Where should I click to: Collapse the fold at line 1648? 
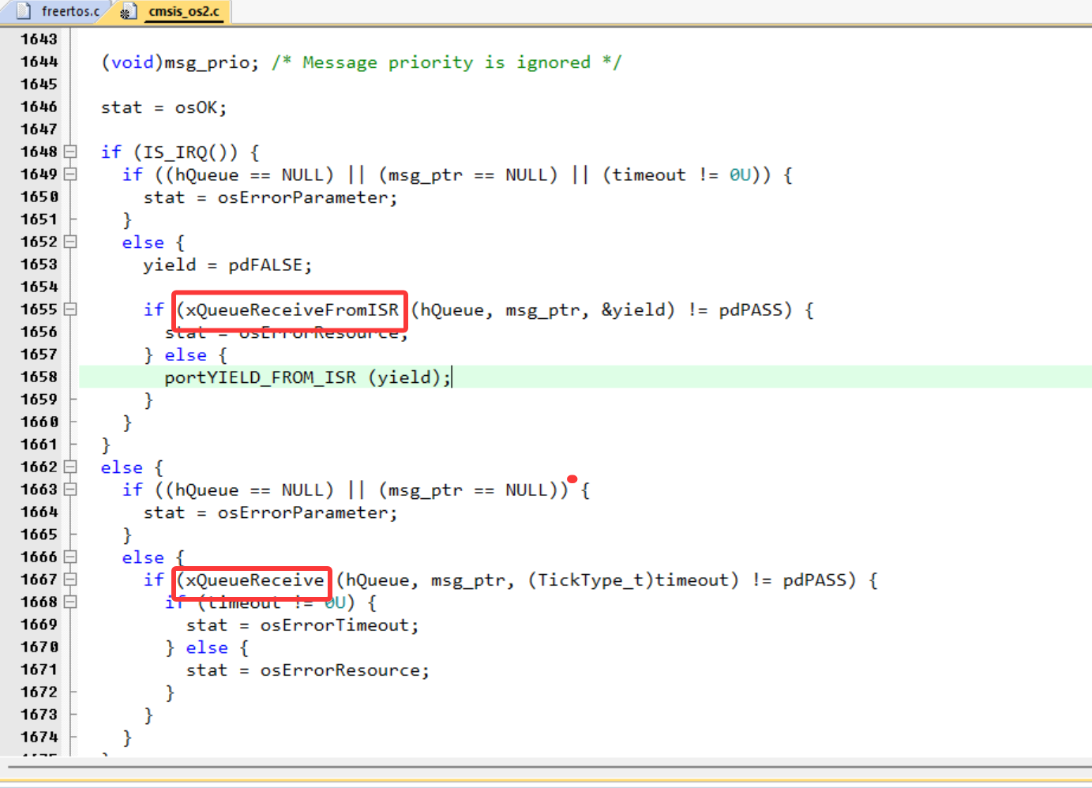pyautogui.click(x=70, y=151)
